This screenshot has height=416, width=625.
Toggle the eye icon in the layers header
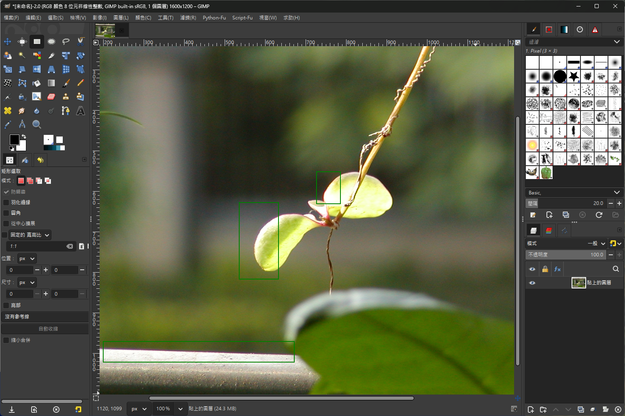point(532,269)
